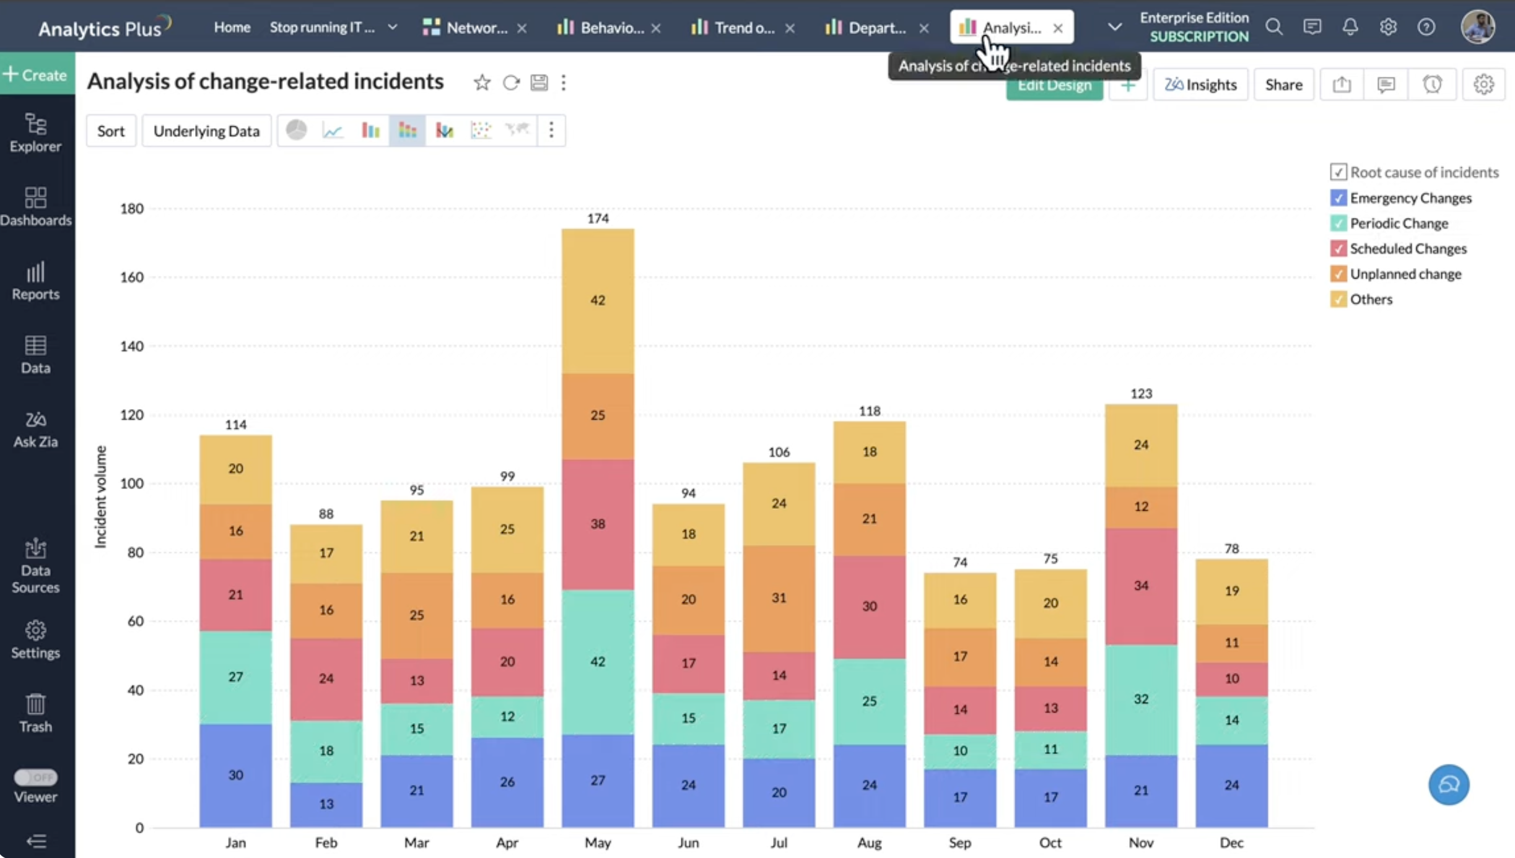Screen dimensions: 1515x858
Task: Click the Underlying Data button
Action: click(x=206, y=131)
